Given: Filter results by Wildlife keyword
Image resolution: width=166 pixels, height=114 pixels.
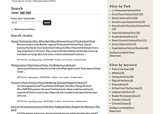Looking at the screenshot, I should pyautogui.click(x=118, y=73).
